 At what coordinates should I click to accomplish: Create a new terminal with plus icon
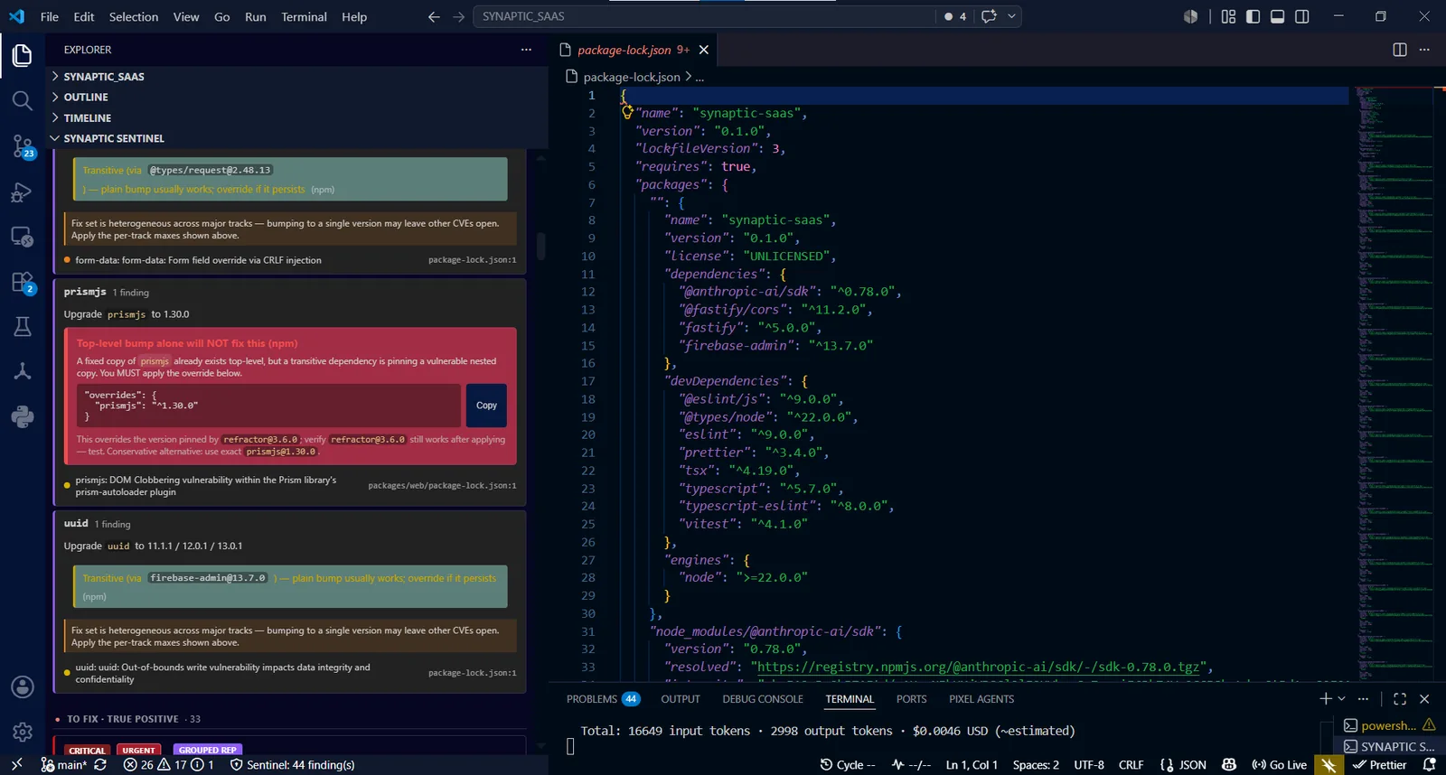point(1325,698)
